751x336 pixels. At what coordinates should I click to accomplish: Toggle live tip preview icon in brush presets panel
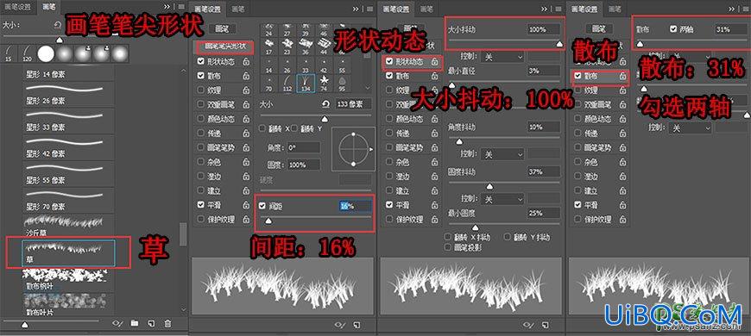117,324
